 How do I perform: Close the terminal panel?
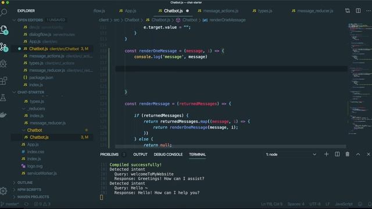(369, 154)
